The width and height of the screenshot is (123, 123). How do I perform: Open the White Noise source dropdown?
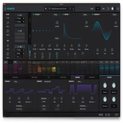point(45,98)
